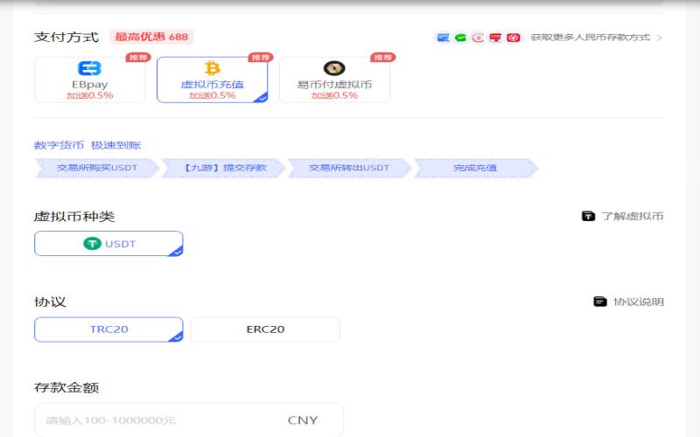Click 加送0.5% under 易币付虚拟币
700x437 pixels.
click(334, 95)
